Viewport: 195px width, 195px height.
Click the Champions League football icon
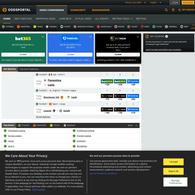click(5, 131)
